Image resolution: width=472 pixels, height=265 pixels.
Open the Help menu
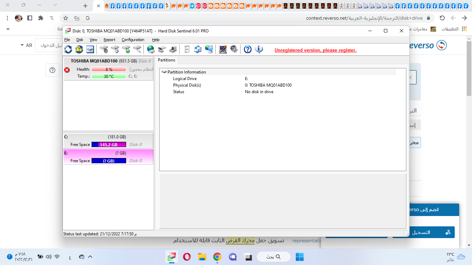(x=156, y=40)
